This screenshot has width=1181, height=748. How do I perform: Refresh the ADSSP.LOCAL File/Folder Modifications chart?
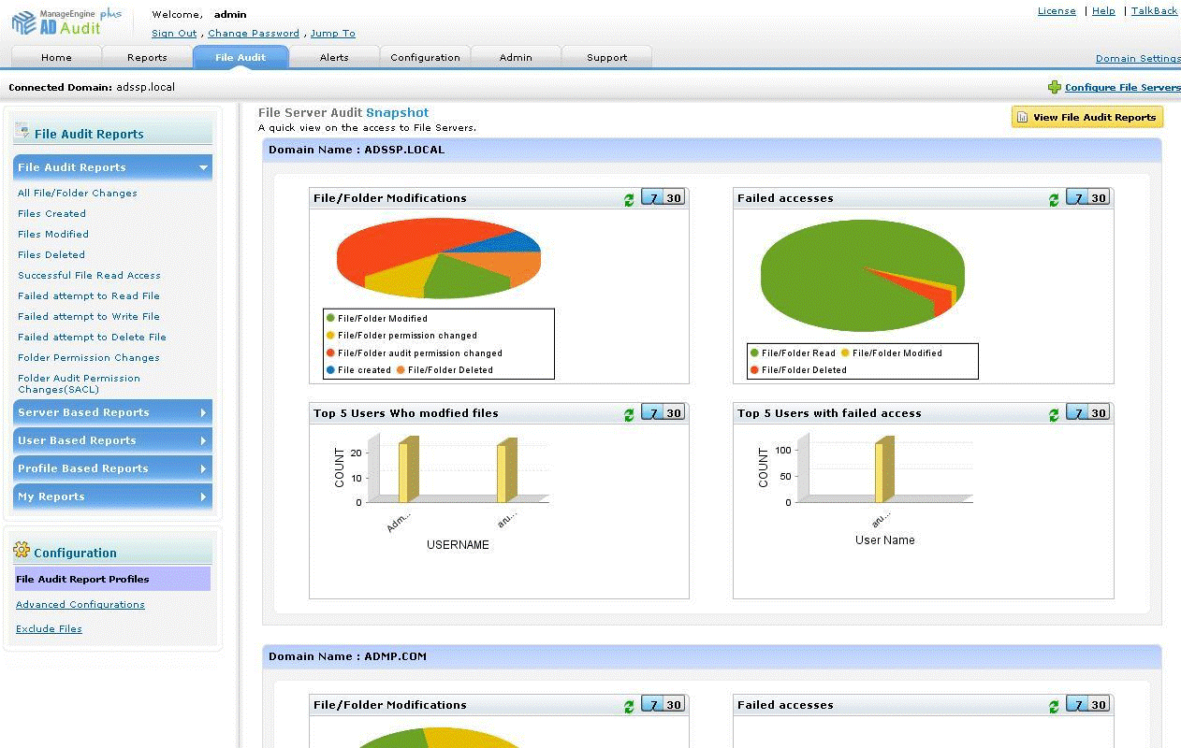(629, 199)
